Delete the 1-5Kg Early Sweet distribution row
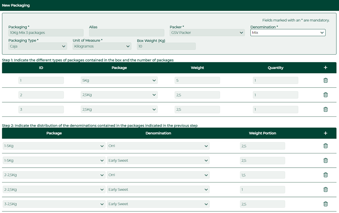The image size is (339, 213). [x=325, y=160]
